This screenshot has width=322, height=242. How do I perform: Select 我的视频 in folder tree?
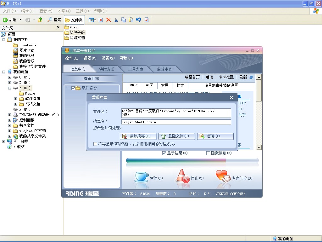[27, 56]
